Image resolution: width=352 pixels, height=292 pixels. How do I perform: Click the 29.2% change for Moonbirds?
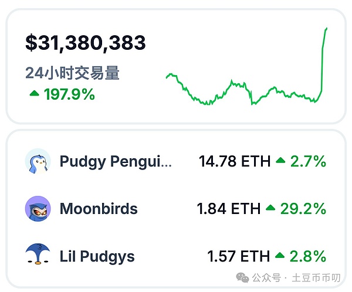pos(303,208)
